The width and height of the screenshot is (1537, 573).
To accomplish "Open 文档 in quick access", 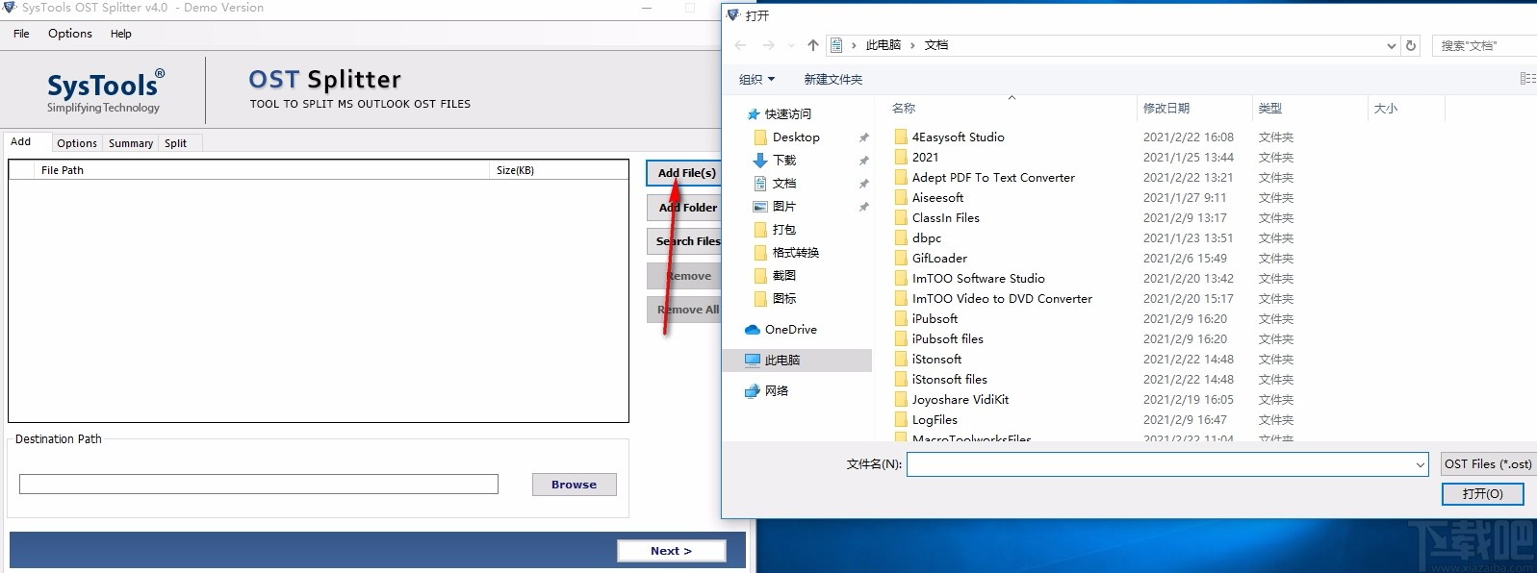I will click(784, 184).
